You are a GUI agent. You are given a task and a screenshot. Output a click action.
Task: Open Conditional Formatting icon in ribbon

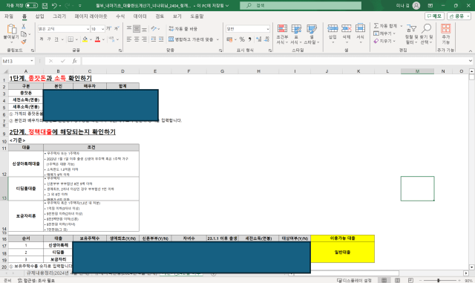tap(282, 29)
